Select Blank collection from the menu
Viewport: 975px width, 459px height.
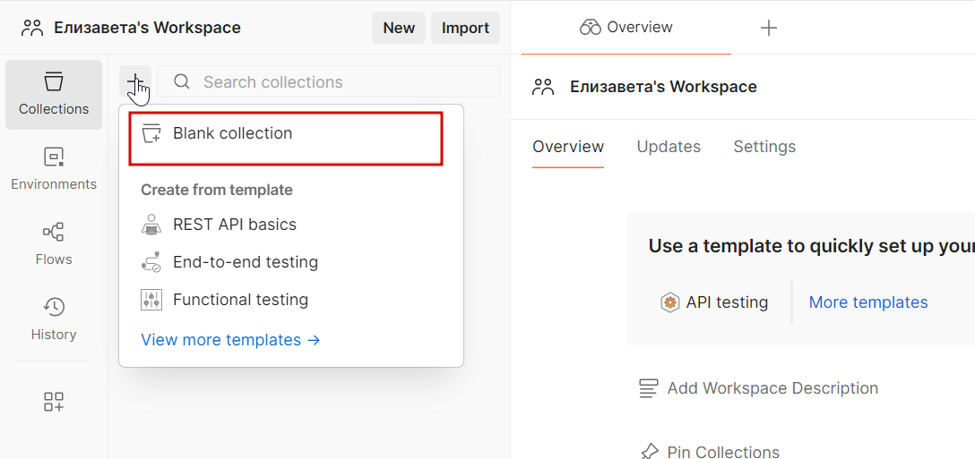[232, 133]
